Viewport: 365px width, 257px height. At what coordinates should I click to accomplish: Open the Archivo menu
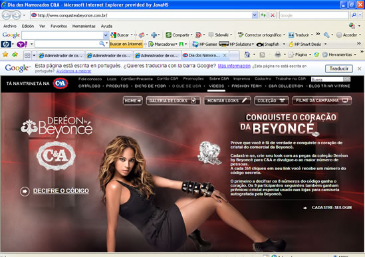pyautogui.click(x=10, y=26)
